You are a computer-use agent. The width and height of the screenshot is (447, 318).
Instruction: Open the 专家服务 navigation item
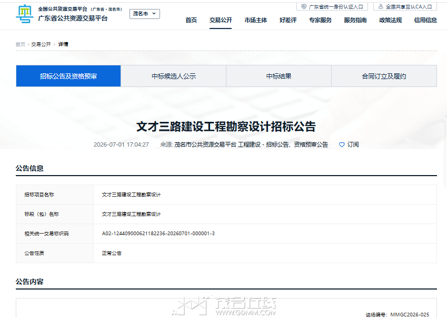321,20
